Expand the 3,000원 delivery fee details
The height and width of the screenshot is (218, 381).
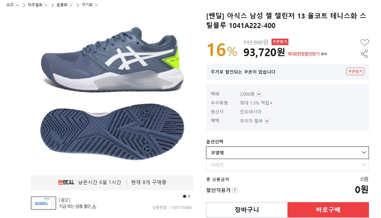coord(259,94)
